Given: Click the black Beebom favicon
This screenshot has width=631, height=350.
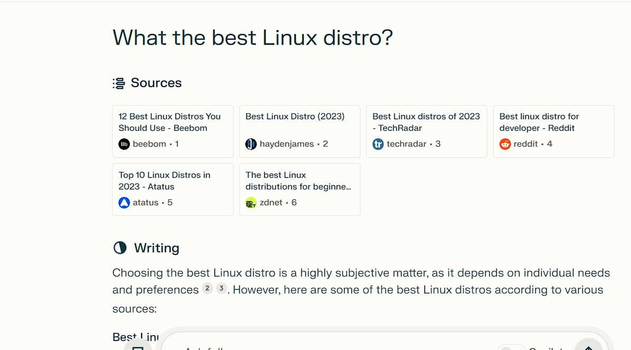Looking at the screenshot, I should [x=124, y=144].
